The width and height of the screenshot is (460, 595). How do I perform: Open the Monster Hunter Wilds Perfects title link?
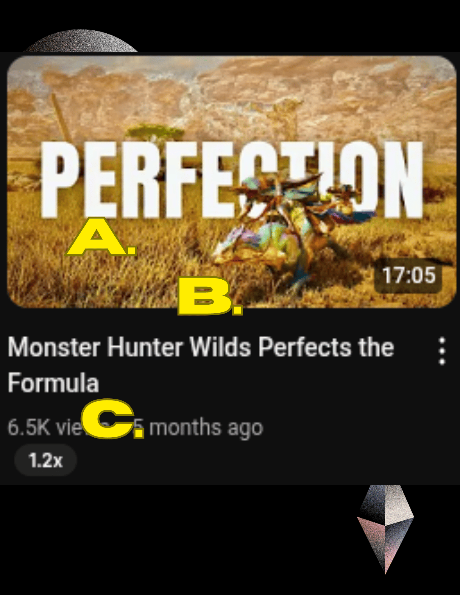[201, 365]
